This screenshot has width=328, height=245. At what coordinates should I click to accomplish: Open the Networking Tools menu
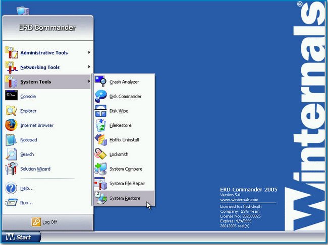47,67
